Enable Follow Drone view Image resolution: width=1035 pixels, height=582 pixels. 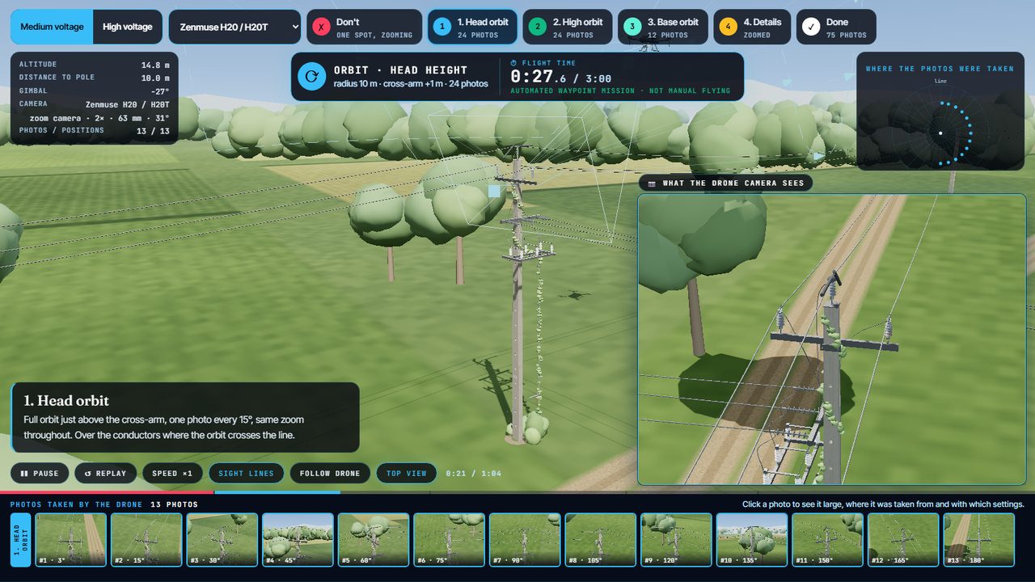point(330,473)
